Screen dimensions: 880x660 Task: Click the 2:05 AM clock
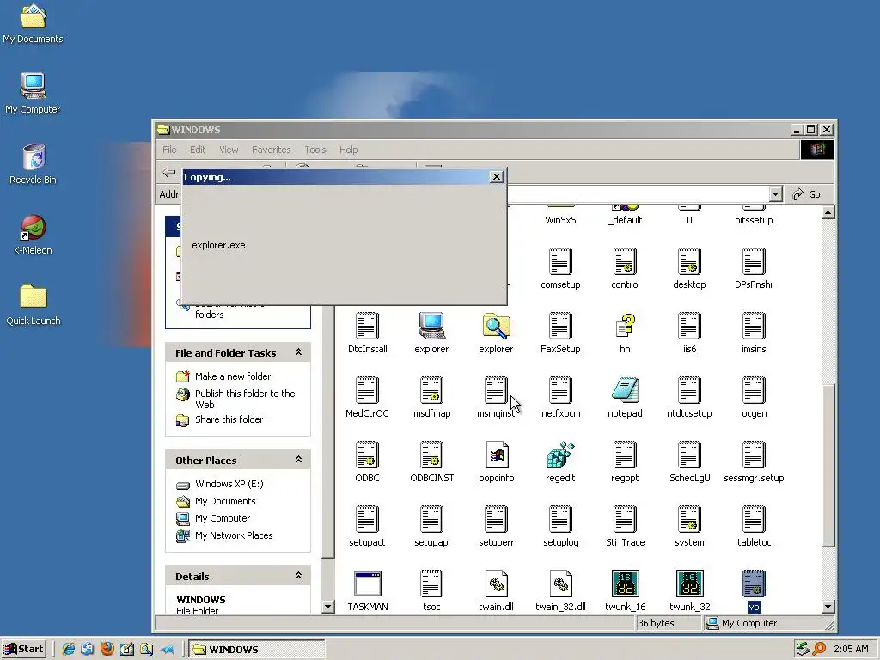[x=851, y=649]
